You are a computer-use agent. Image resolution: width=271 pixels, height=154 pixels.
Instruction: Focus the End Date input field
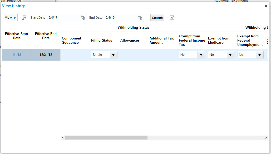pos(121,18)
